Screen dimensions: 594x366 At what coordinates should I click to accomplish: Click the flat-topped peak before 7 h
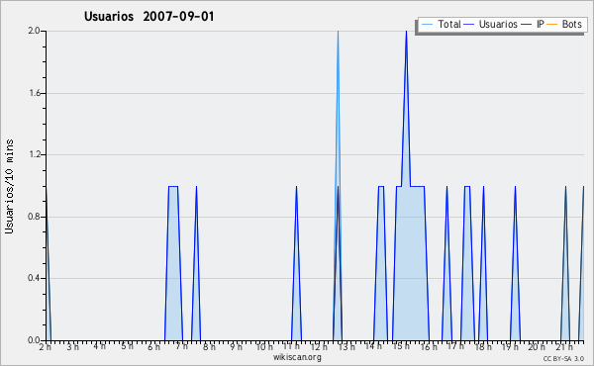(173, 263)
